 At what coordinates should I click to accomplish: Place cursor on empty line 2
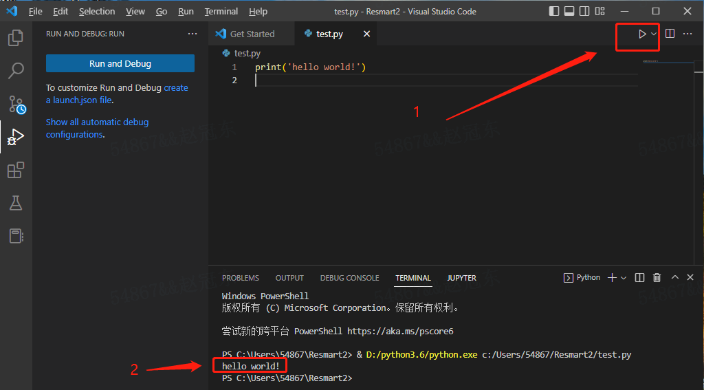coord(446,80)
